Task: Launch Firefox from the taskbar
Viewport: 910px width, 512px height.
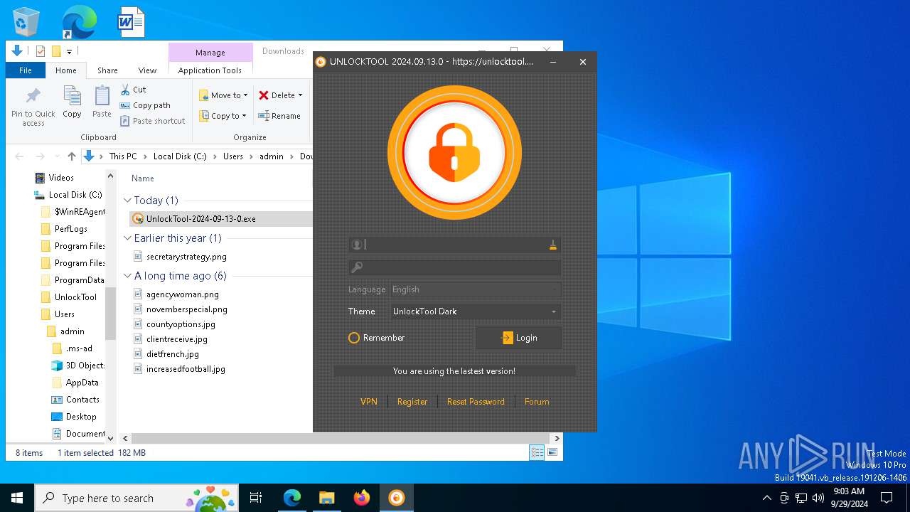Action: click(362, 498)
